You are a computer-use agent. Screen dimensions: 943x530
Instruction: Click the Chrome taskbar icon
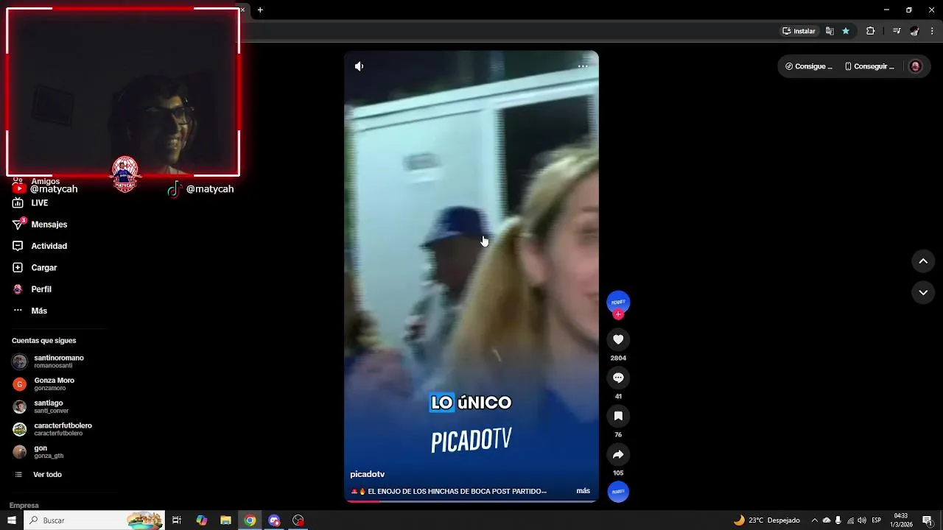[250, 520]
